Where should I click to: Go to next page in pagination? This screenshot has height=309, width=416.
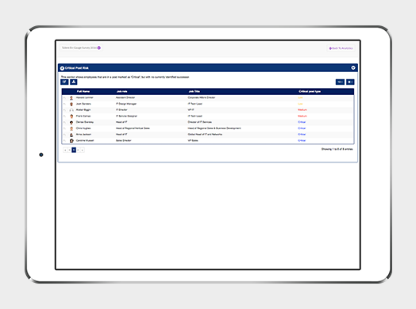point(78,150)
